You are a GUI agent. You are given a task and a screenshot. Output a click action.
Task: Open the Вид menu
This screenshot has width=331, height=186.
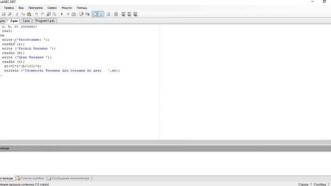(x=21, y=8)
